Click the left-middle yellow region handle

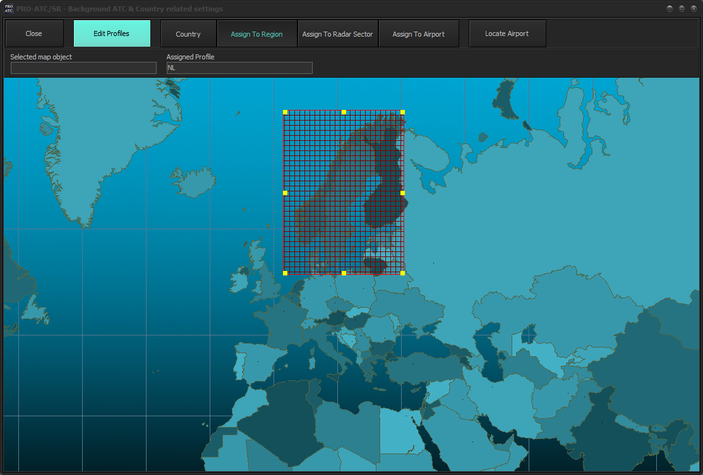coord(285,193)
